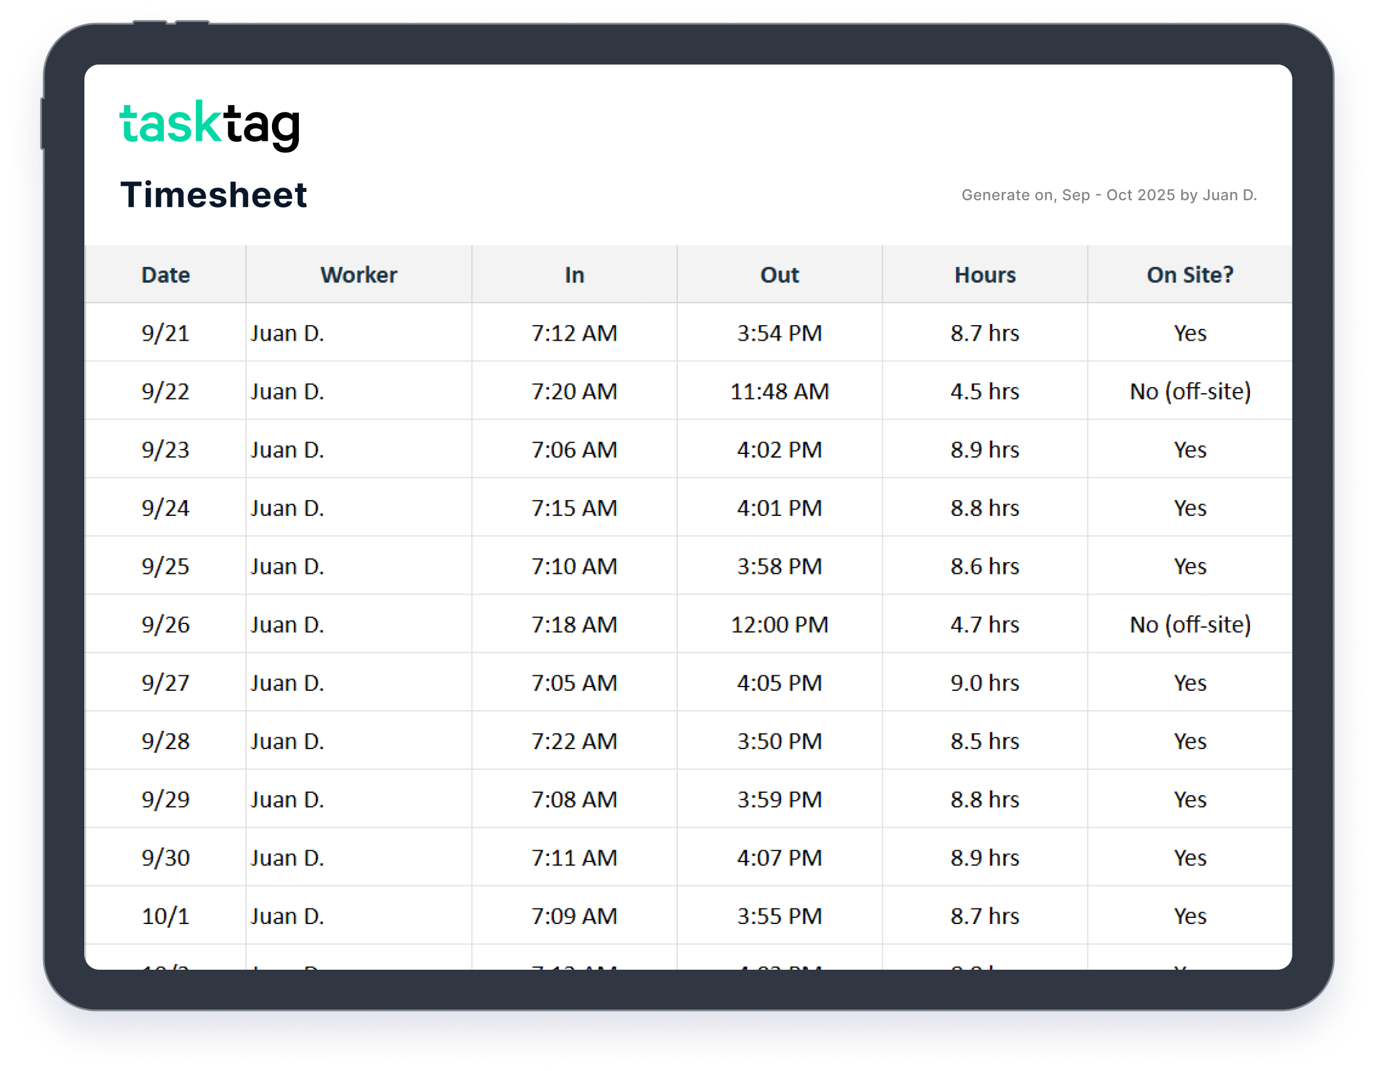This screenshot has height=1071, width=1375.
Task: Sort by the Out column header
Action: [x=780, y=274]
